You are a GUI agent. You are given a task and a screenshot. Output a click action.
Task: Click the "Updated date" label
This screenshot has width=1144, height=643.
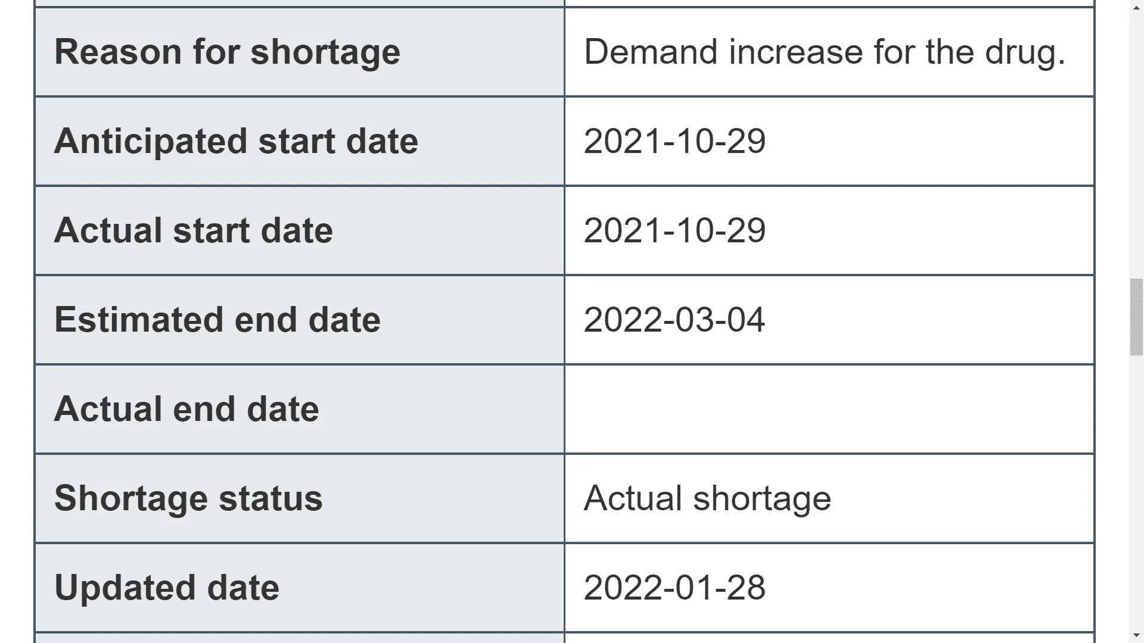coord(167,588)
